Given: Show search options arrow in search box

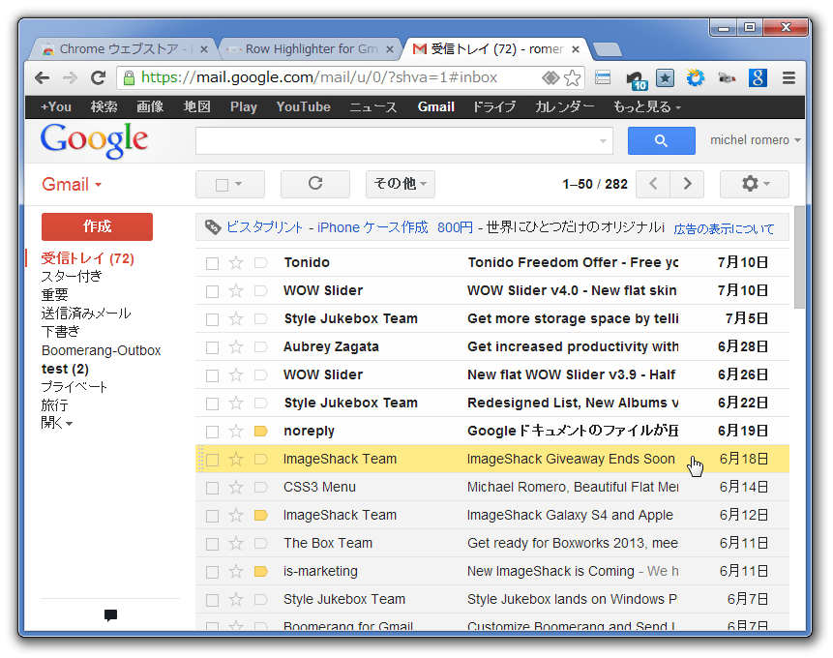Looking at the screenshot, I should point(603,141).
